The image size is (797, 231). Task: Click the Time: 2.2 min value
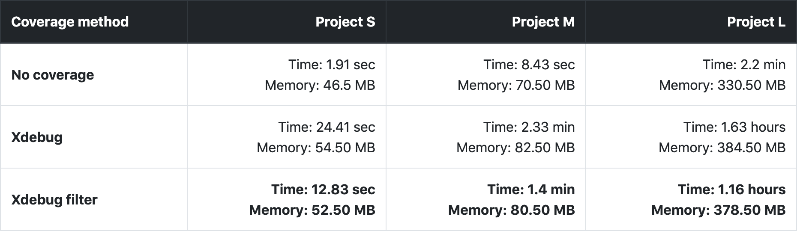[744, 65]
